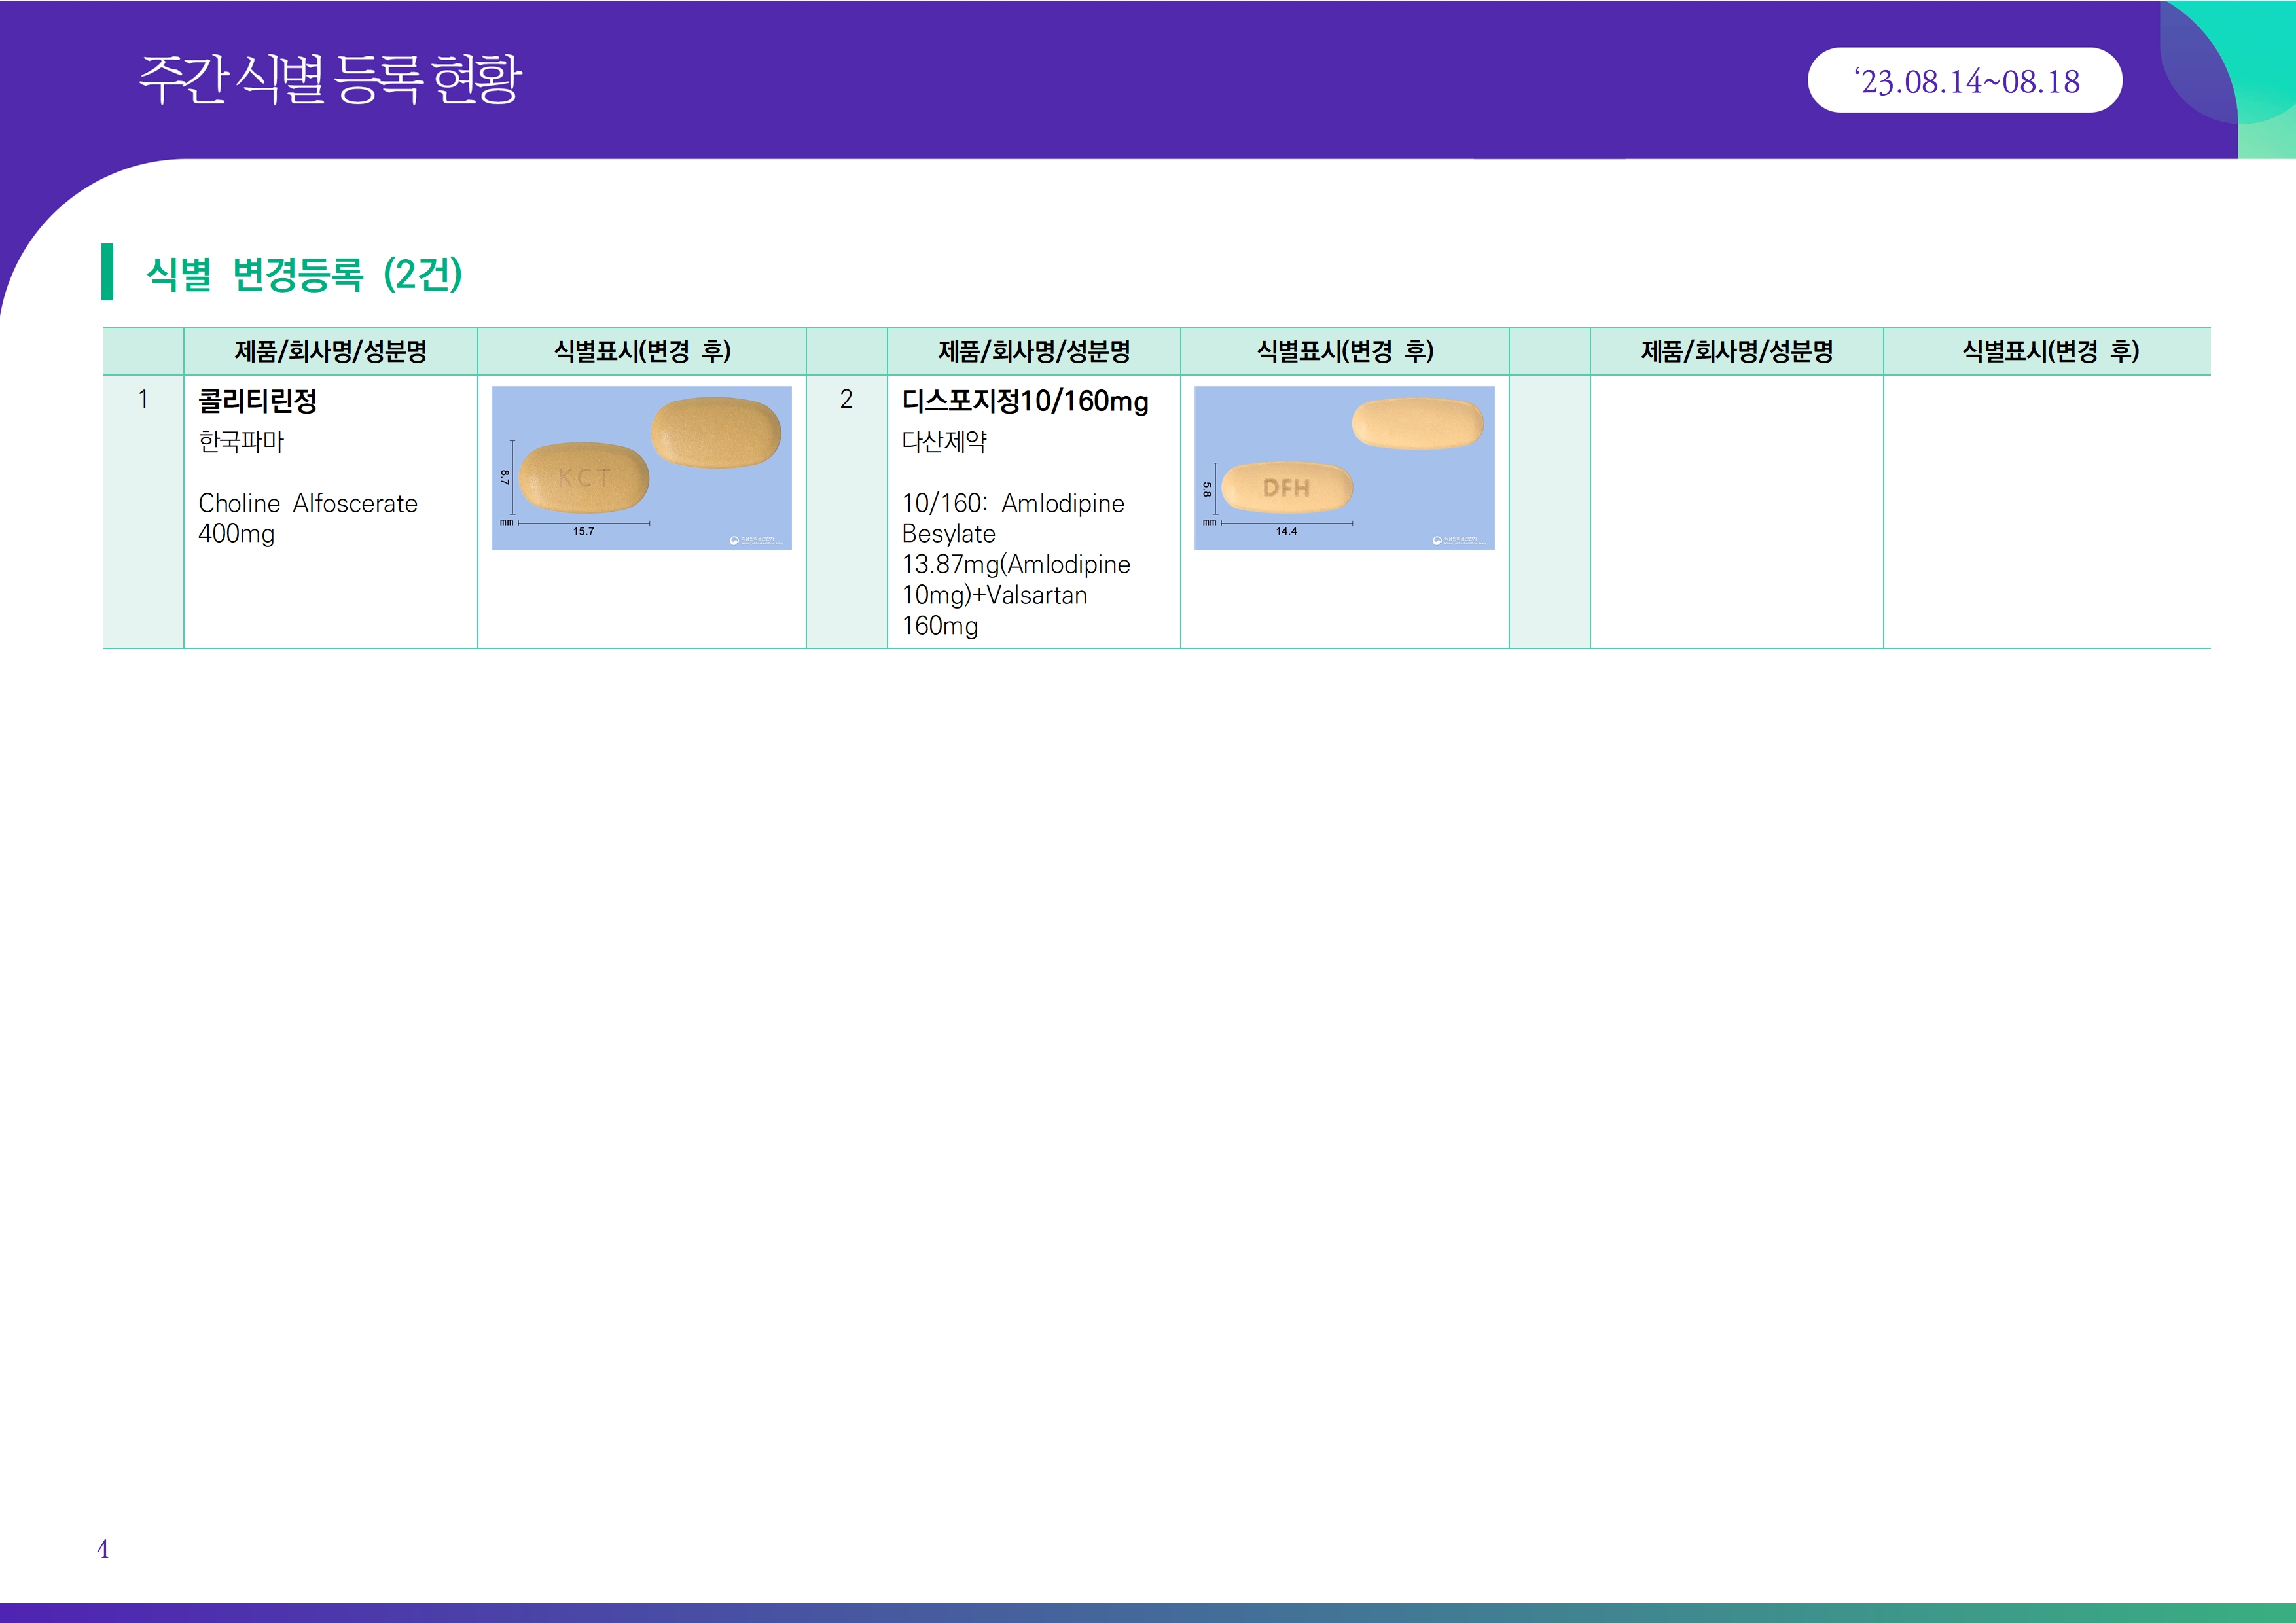Click the unmarked tablet above the KCT pill
Viewport: 2296px width, 1623px height.
[x=715, y=432]
